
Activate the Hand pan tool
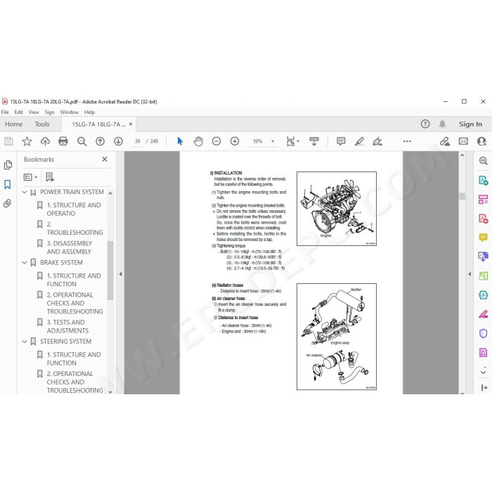point(198,141)
